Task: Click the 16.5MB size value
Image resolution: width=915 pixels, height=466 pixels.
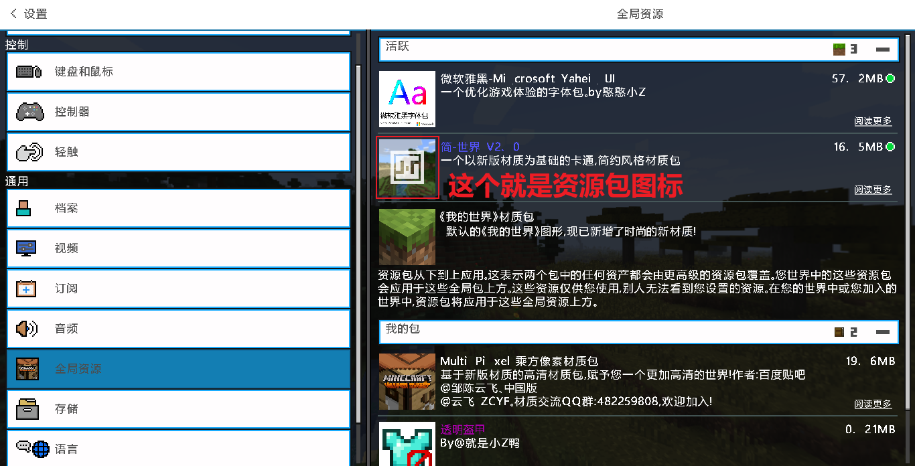Action: (858, 147)
